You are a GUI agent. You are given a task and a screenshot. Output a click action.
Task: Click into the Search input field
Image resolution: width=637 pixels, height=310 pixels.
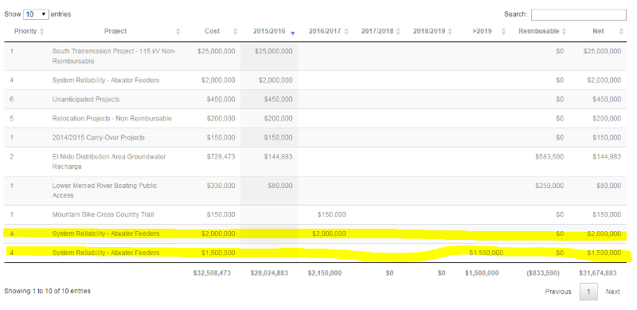pos(579,14)
